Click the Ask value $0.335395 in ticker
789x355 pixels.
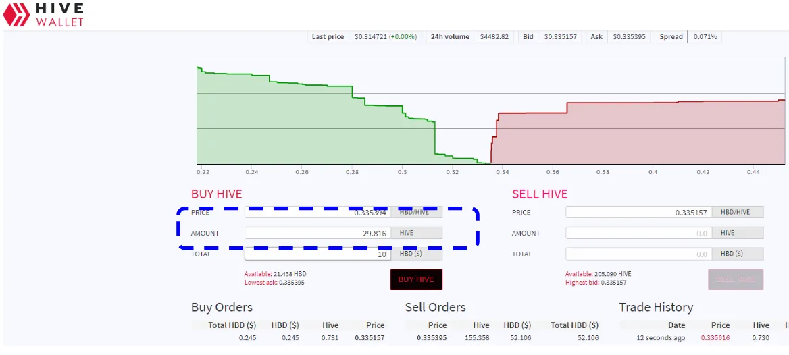[629, 36]
